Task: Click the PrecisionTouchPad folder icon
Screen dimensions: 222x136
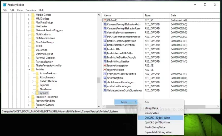Action: coord(33,97)
